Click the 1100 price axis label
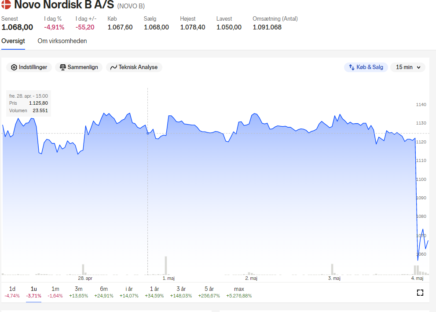This screenshot has width=436, height=312. (x=421, y=180)
